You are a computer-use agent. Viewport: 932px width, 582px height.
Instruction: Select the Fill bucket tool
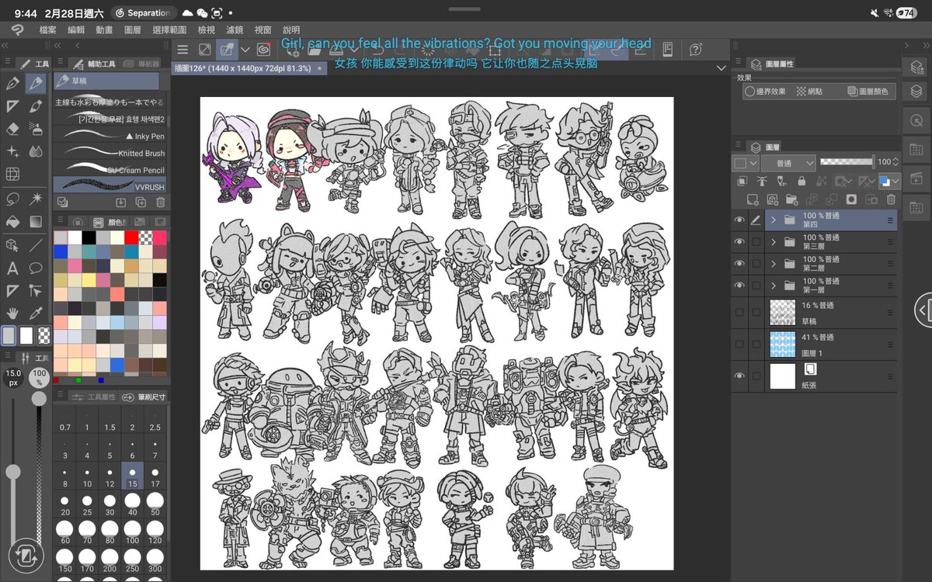pyautogui.click(x=12, y=222)
